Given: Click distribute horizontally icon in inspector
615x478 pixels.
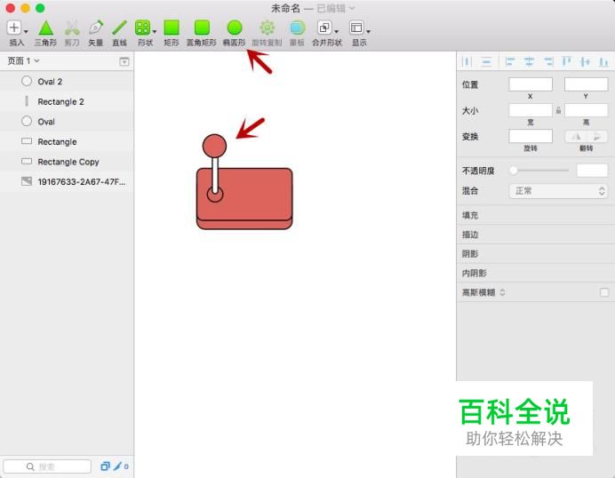Looking at the screenshot, I should (467, 61).
